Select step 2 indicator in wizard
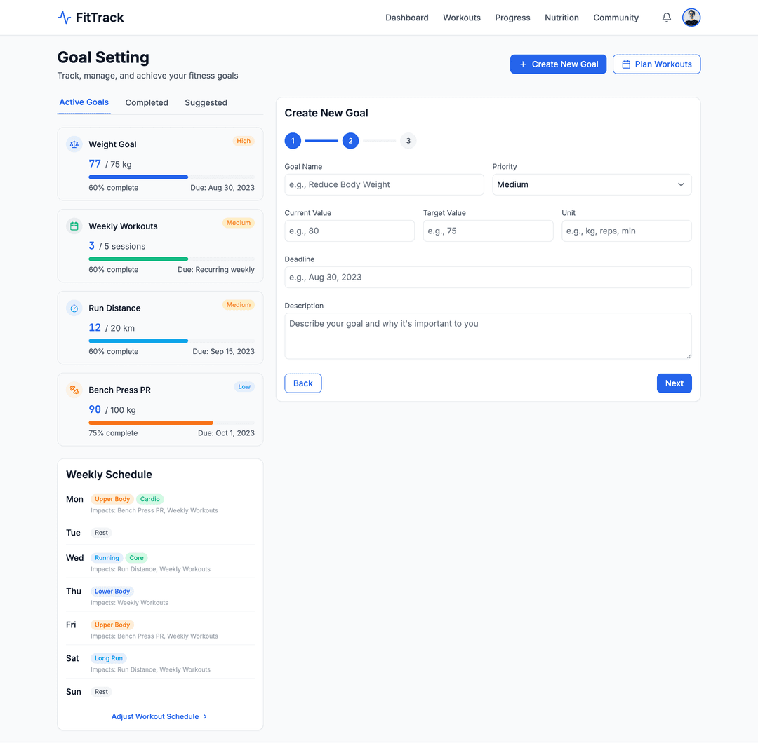Viewport: 758px width, 743px height. click(351, 141)
